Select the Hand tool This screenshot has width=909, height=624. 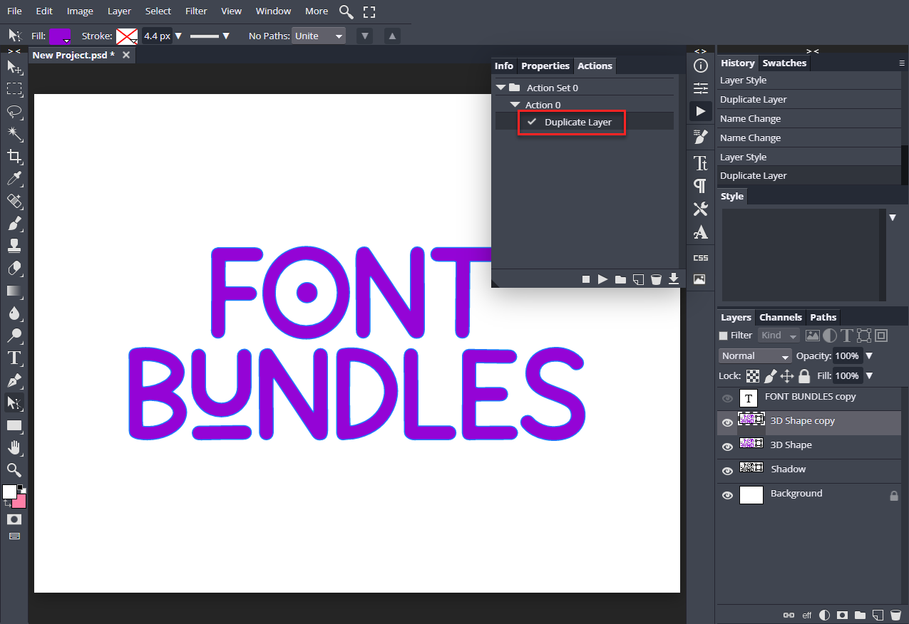coord(14,447)
